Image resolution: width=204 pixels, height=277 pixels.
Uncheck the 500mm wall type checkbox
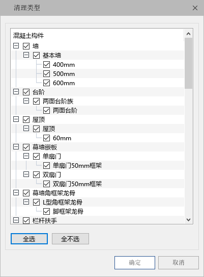(46, 74)
